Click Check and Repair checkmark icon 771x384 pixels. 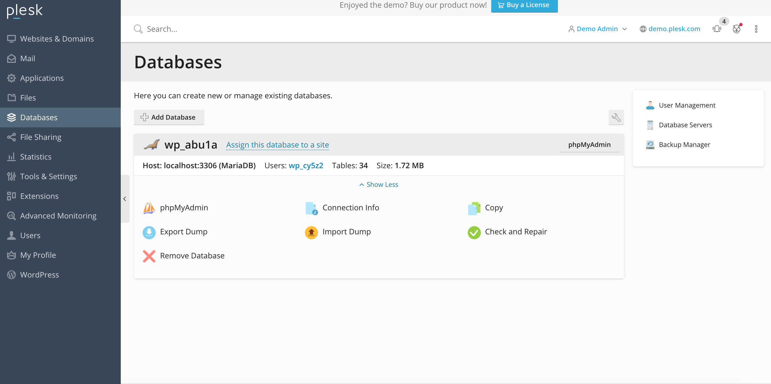click(x=474, y=232)
